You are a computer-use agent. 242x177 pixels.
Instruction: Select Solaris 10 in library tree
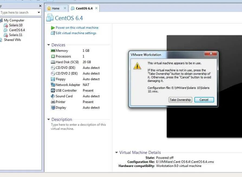[16, 25]
